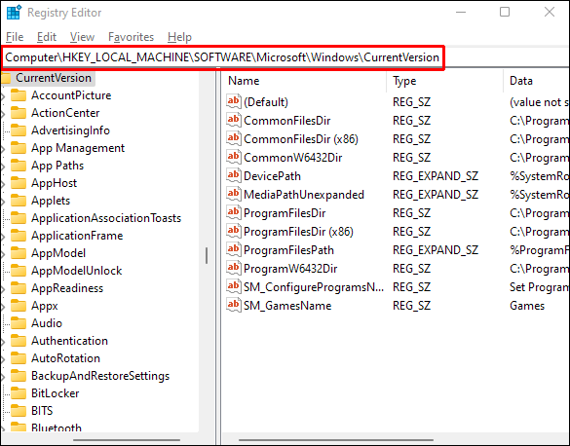This screenshot has height=446, width=570.
Task: Click the (Default) string value icon
Action: tap(234, 101)
